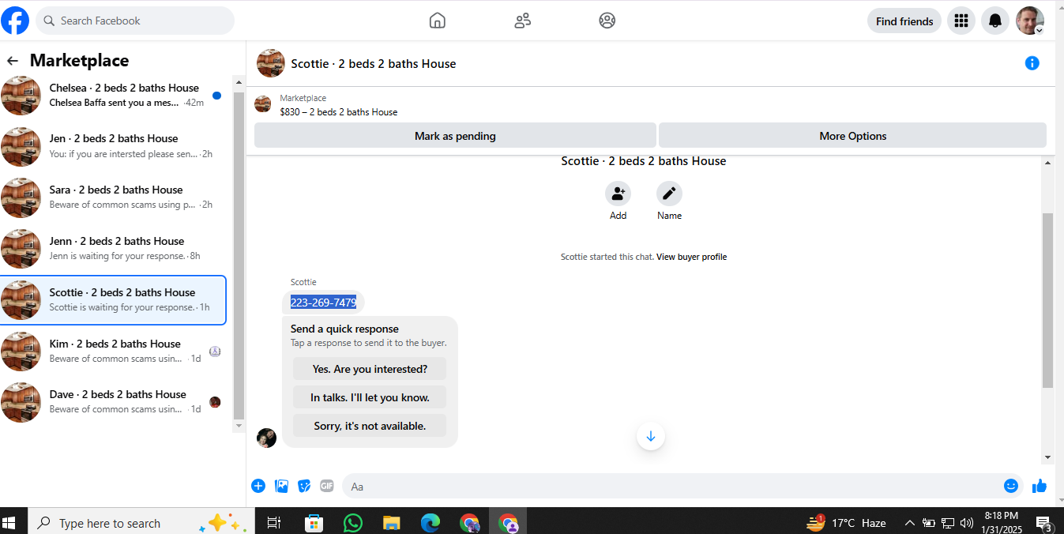Image resolution: width=1064 pixels, height=534 pixels.
Task: Click Scottie's listing photo in chat header
Action: tap(271, 63)
